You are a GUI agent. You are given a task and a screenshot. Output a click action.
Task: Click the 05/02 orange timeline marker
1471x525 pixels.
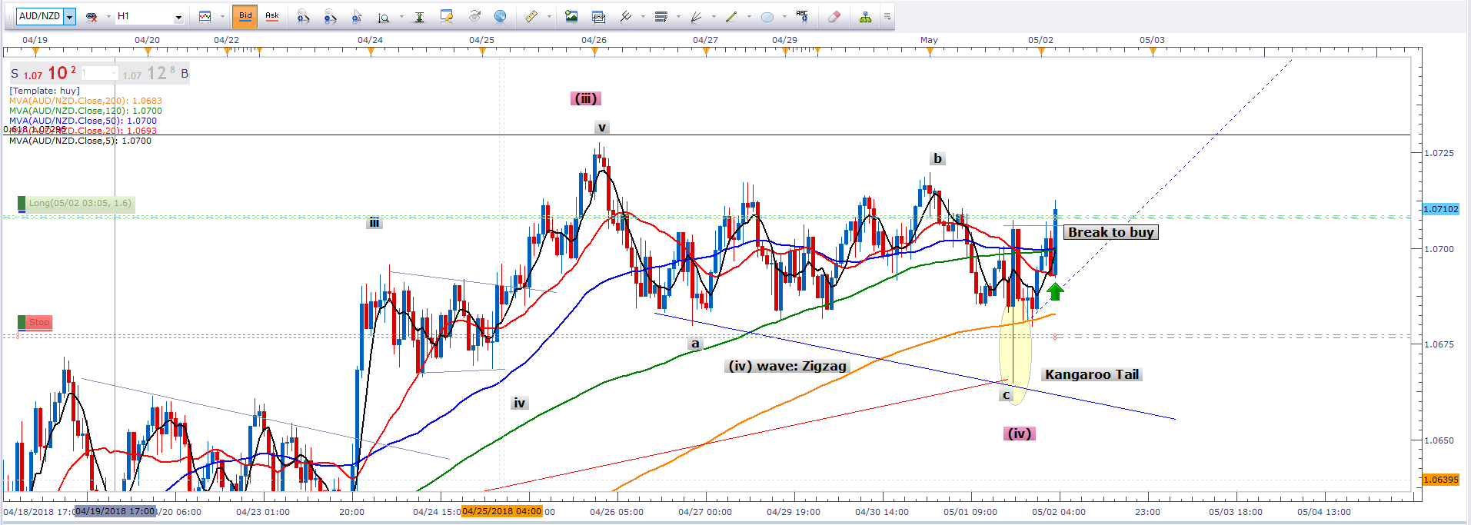pyautogui.click(x=1041, y=52)
